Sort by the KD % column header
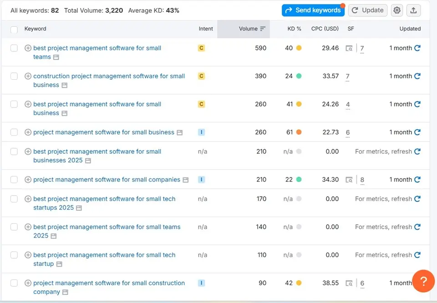Viewport: 437px width, 303px height. (x=294, y=29)
